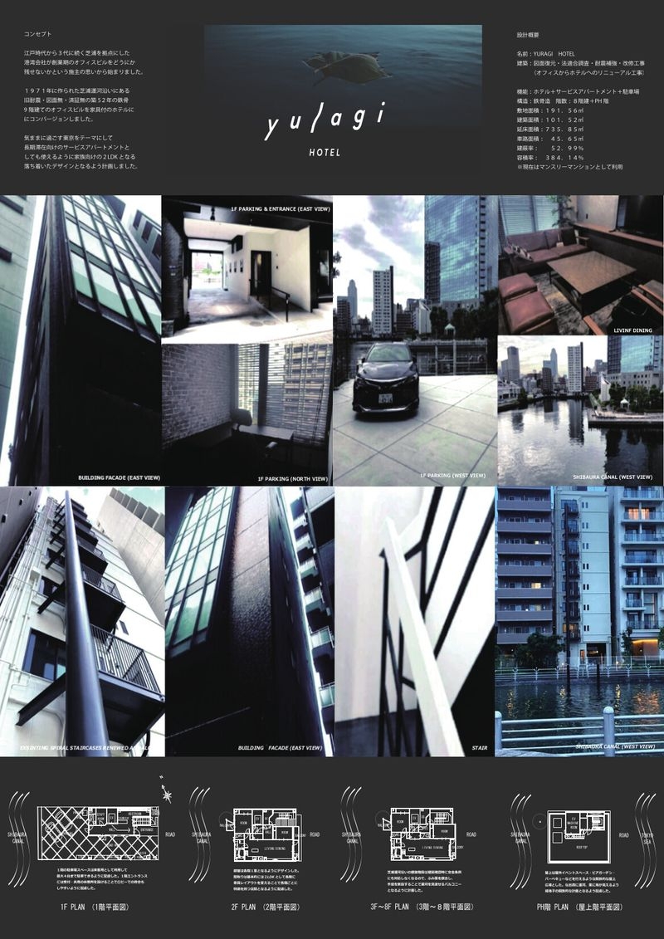This screenshot has height=939, width=664.
Task: Select the 1F PLAN floor drawing
Action: 98,833
